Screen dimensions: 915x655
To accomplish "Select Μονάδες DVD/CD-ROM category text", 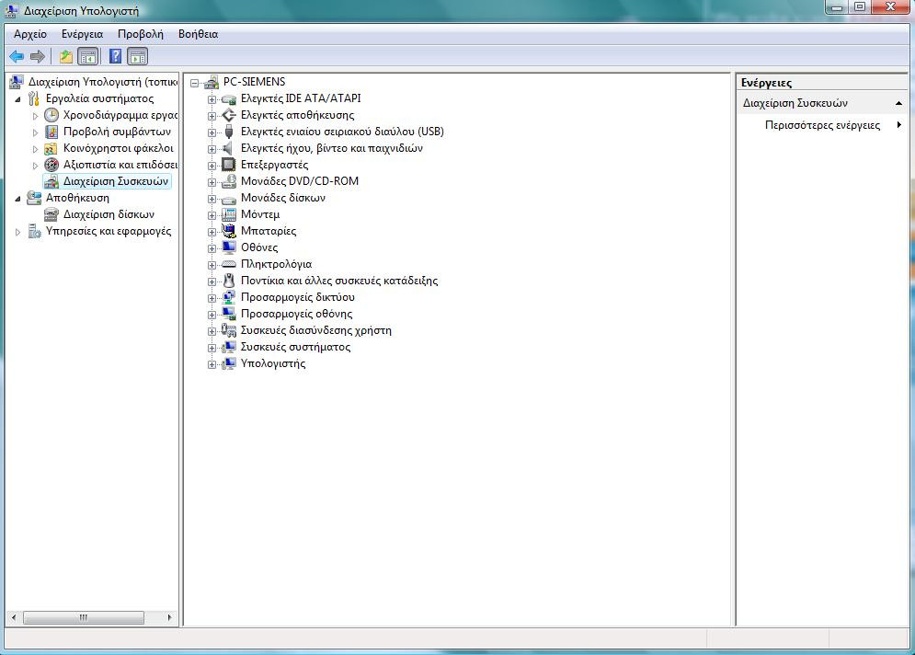I will 300,181.
